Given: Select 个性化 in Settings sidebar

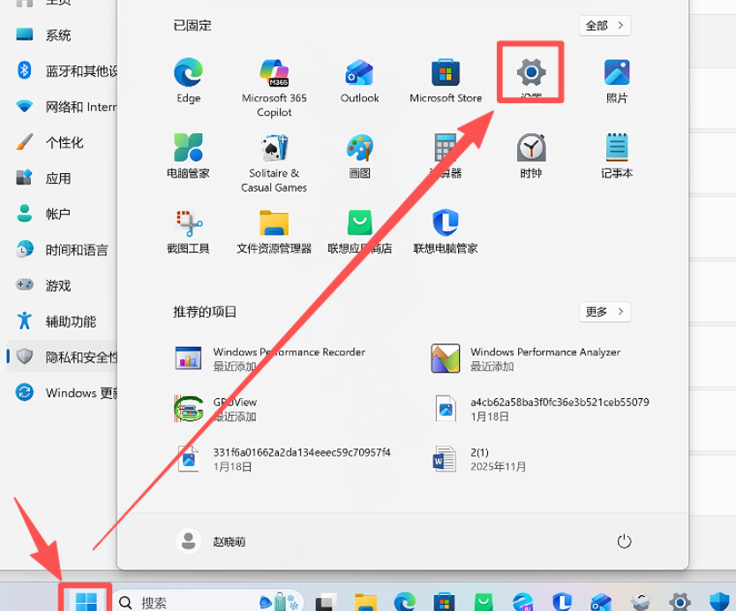Looking at the screenshot, I should (64, 142).
